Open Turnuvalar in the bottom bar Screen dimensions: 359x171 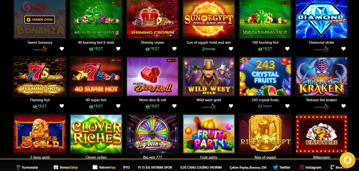coord(27,167)
